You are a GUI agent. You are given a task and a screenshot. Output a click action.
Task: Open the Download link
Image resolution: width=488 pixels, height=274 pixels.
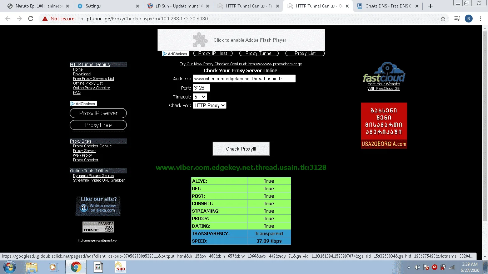click(x=82, y=74)
